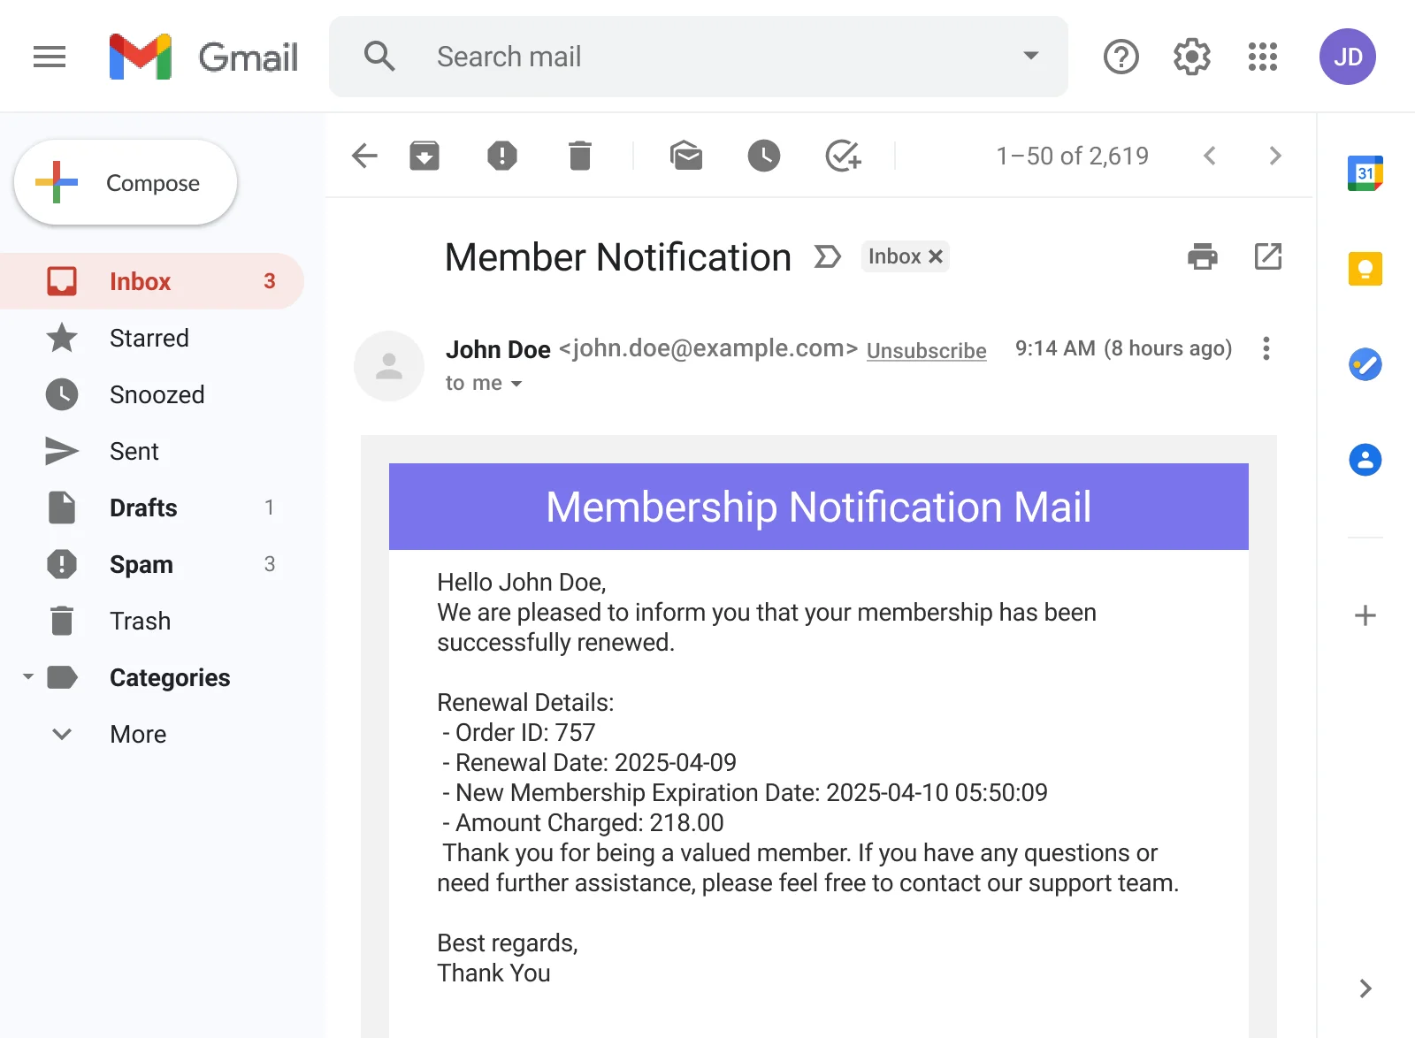Compose a new email
This screenshot has width=1415, height=1038.
point(125,183)
